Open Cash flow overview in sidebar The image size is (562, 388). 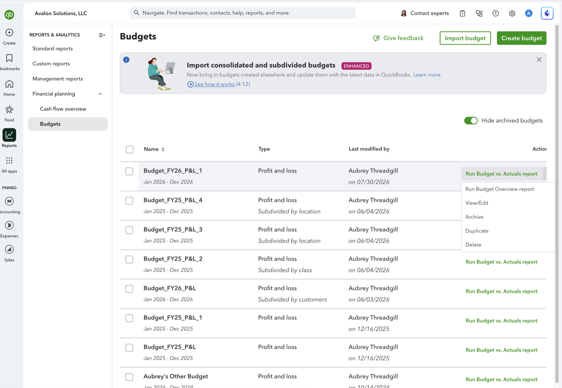[x=63, y=109]
